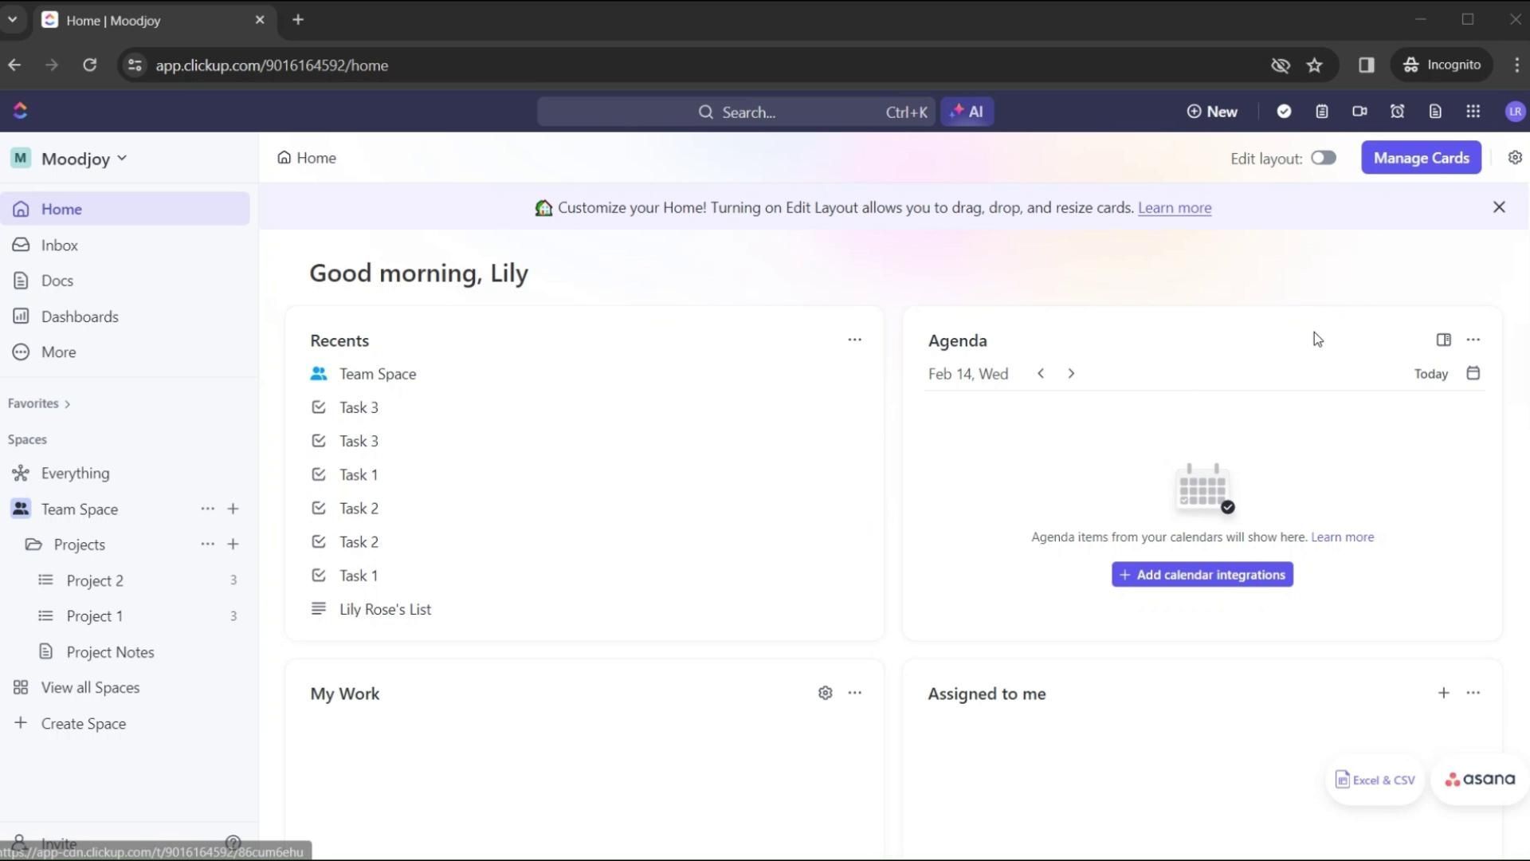The image size is (1530, 861).
Task: Click Add calendar integrations button
Action: (x=1202, y=575)
